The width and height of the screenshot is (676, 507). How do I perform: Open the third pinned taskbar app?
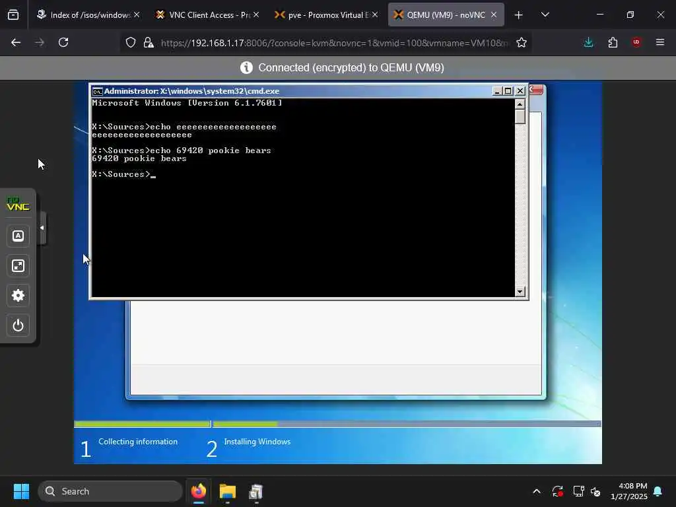[256, 491]
